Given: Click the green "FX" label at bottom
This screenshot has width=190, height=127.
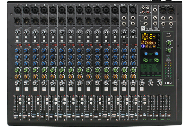Looking at the screenshot, I should click(x=144, y=120).
